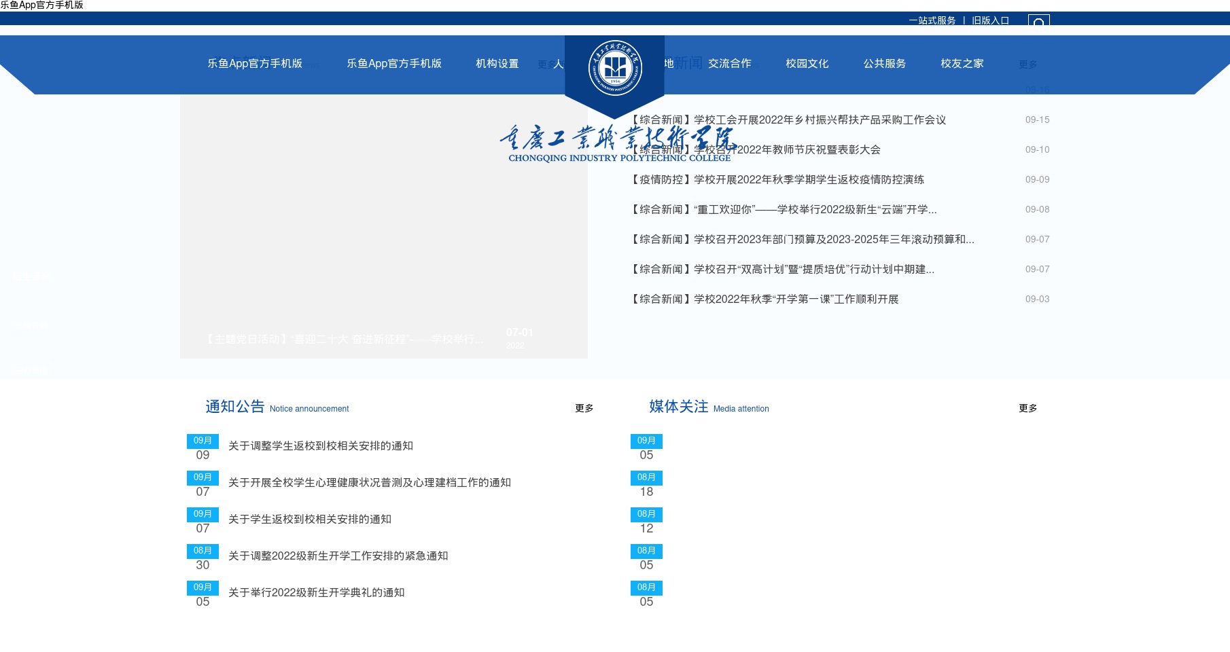
Task: Click the 媒体关注 section heading
Action: pos(679,406)
